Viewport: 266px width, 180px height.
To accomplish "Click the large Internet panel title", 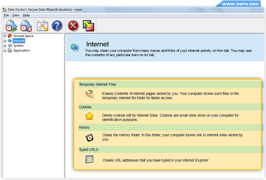I will click(97, 44).
